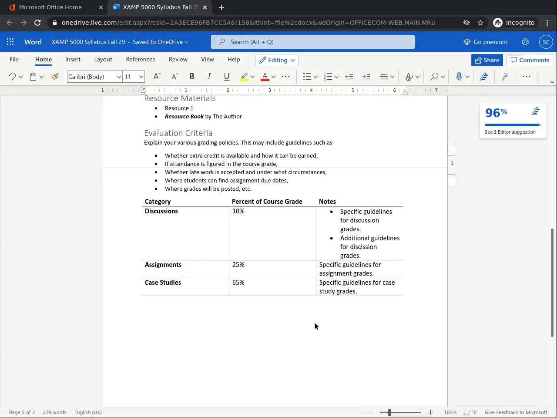Image resolution: width=557 pixels, height=418 pixels.
Task: Decrease indent of the paragraph
Action: click(x=349, y=77)
